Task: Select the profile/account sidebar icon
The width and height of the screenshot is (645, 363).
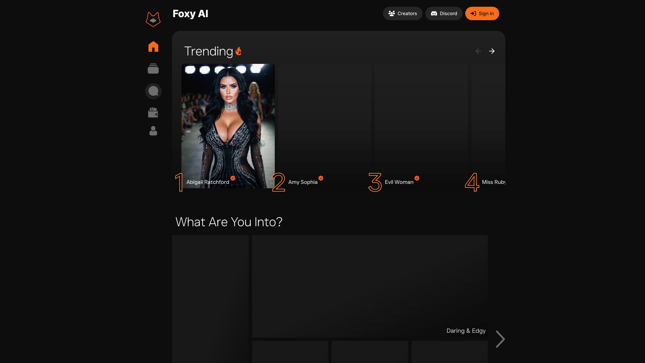Action: coord(153,130)
